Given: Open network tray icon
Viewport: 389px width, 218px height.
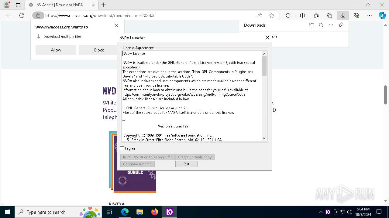Looking at the screenshot, I should click(343, 212).
